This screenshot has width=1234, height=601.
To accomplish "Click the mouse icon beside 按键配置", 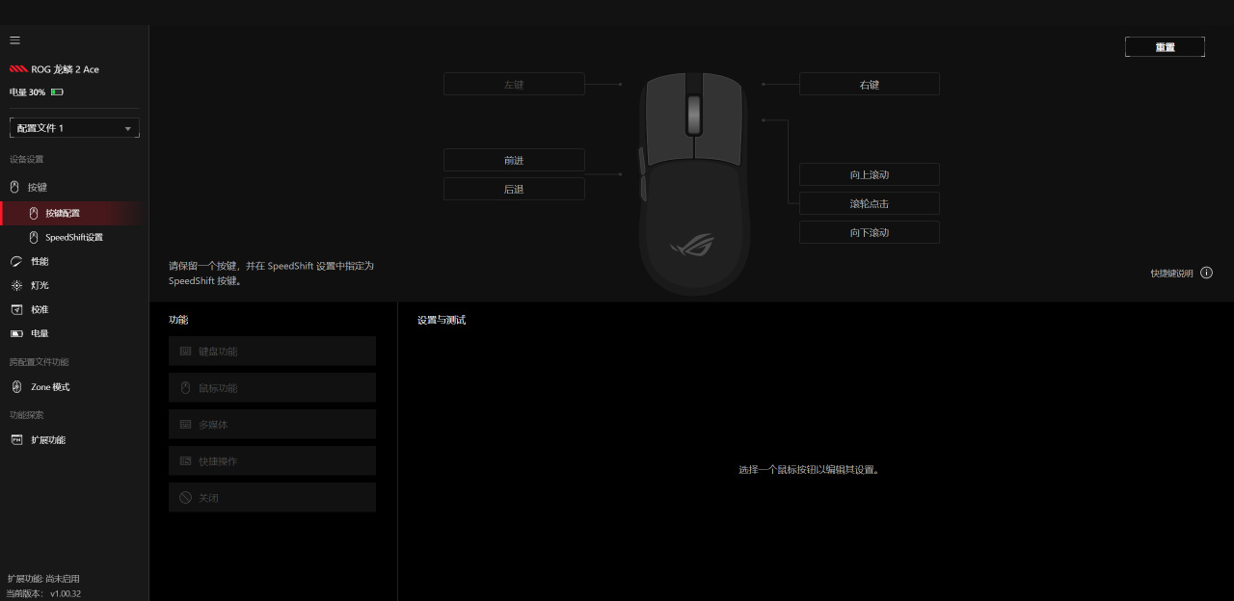I will click(x=34, y=213).
